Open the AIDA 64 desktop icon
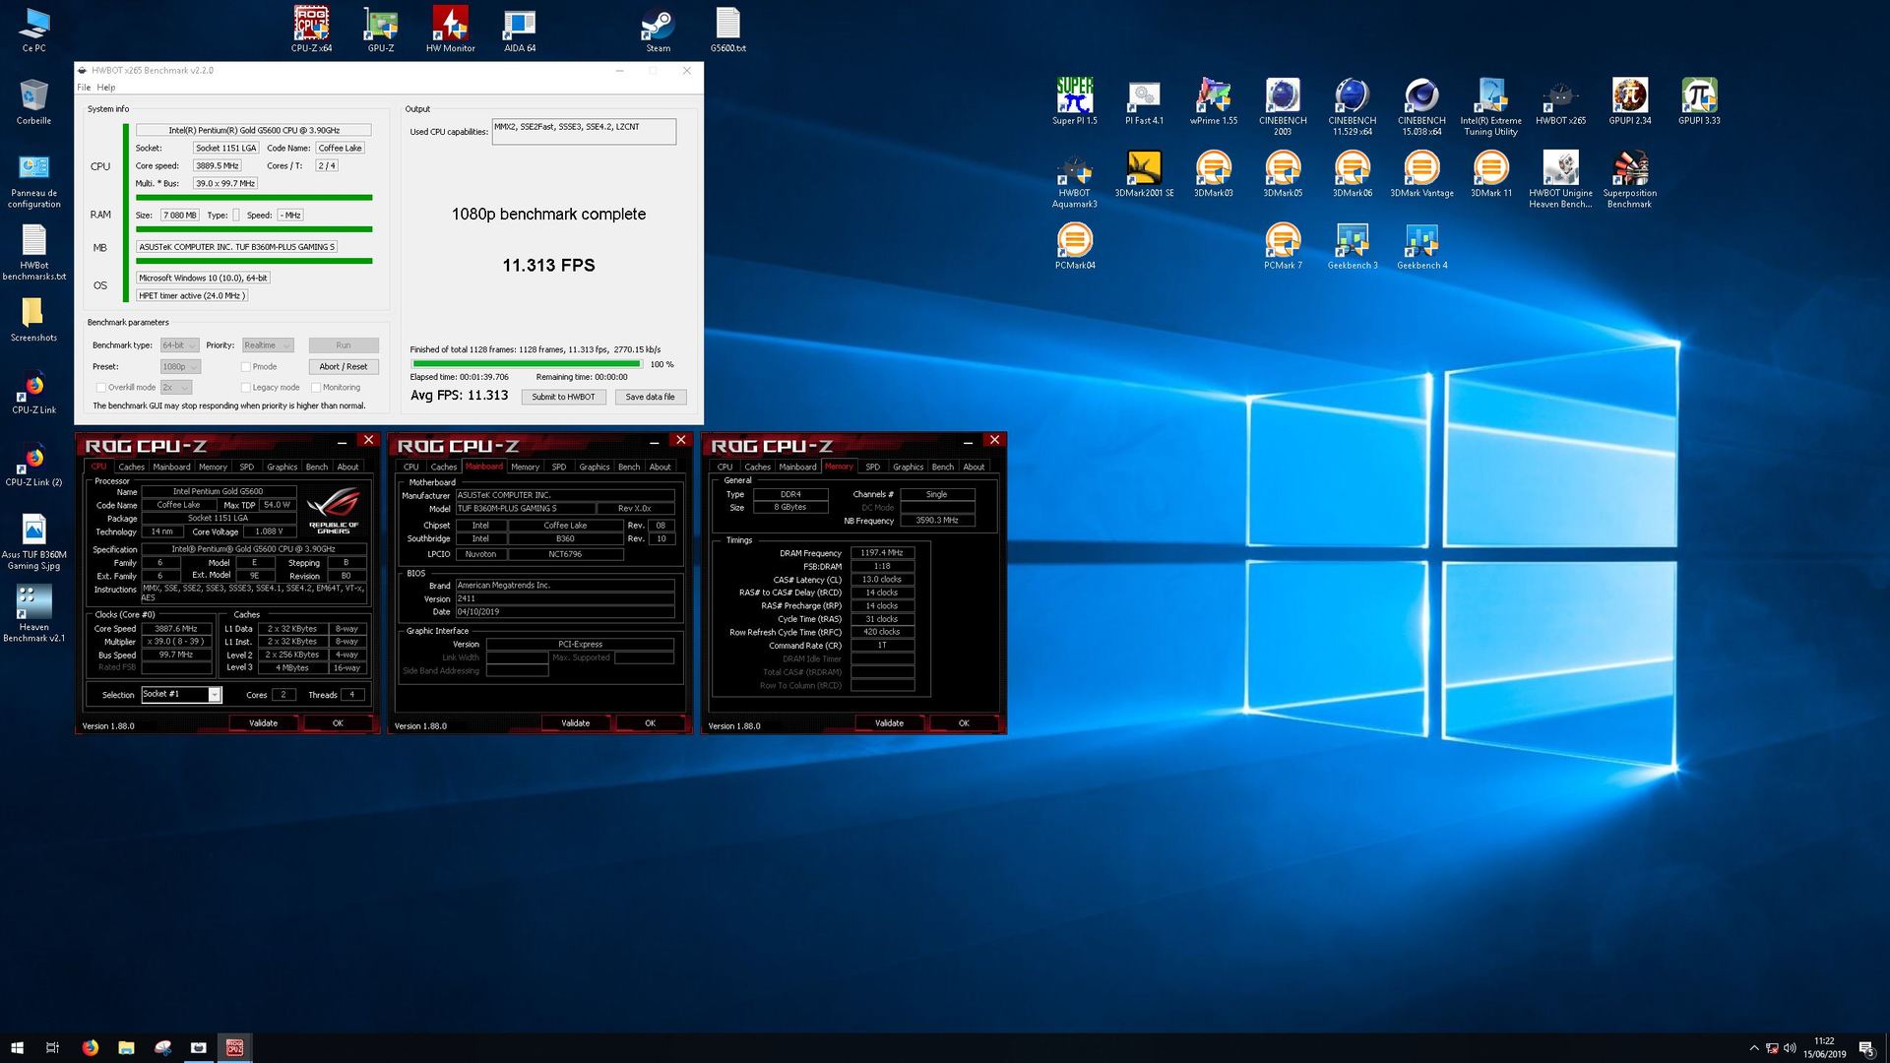Screen dimensions: 1890x1063 [x=520, y=29]
